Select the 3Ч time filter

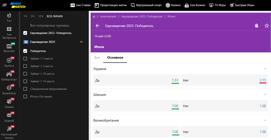tap(33, 16)
